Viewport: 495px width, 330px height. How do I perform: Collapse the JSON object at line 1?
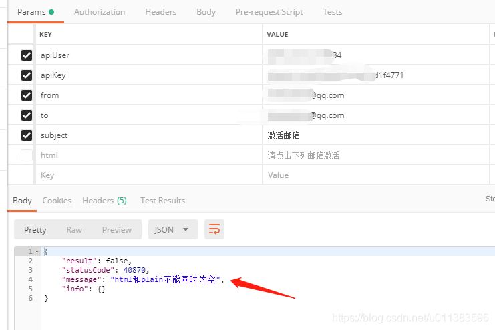37,251
